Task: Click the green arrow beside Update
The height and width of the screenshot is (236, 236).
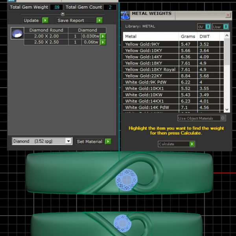Action: click(x=45, y=20)
